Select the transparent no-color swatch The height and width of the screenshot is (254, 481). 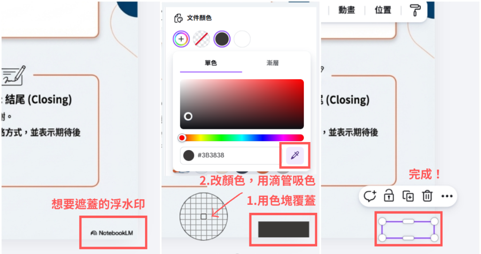(x=202, y=39)
